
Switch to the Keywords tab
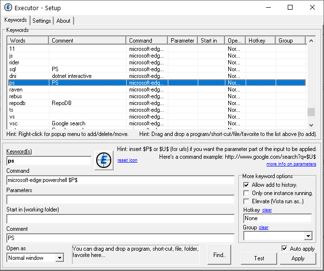pyautogui.click(x=15, y=20)
